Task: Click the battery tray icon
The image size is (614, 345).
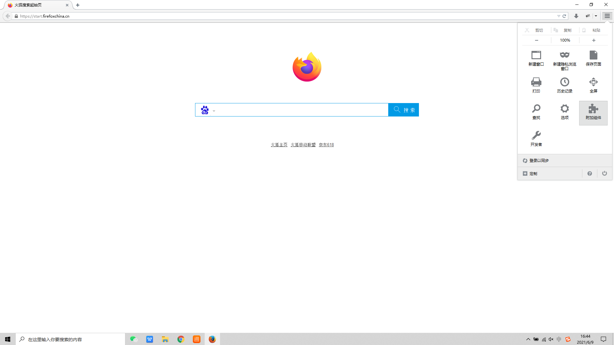Action: pyautogui.click(x=536, y=339)
